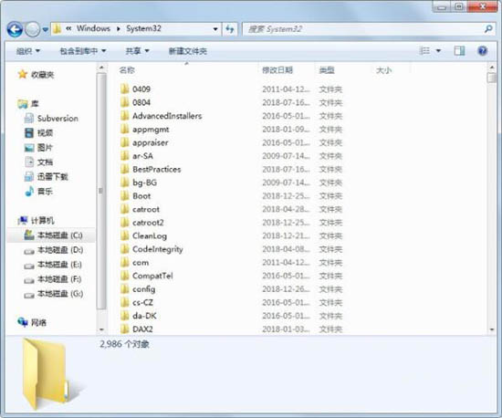Click sidebar scrollbar up arrow
Image resolution: width=502 pixels, height=418 pixels.
pyautogui.click(x=101, y=68)
